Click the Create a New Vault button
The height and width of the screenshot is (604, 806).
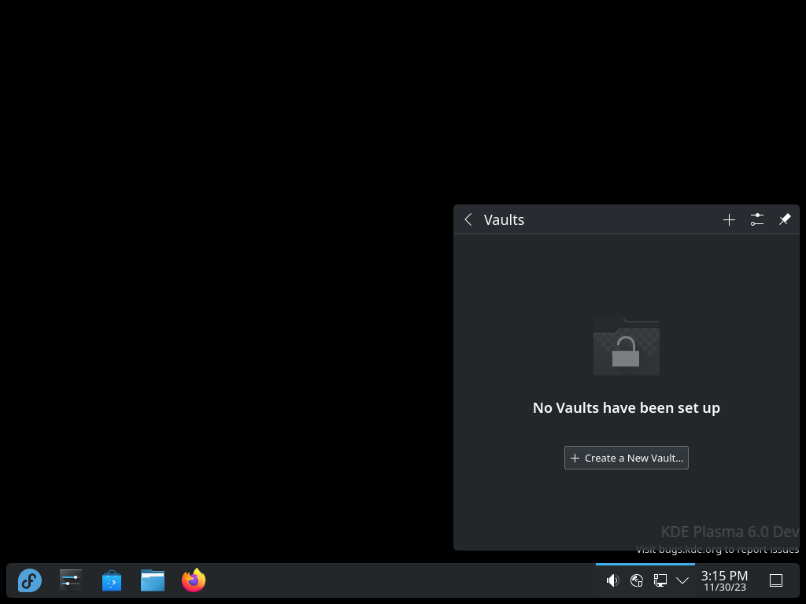tap(626, 458)
